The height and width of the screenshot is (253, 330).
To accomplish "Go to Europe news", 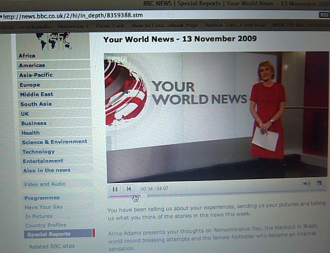I will 30,85.
